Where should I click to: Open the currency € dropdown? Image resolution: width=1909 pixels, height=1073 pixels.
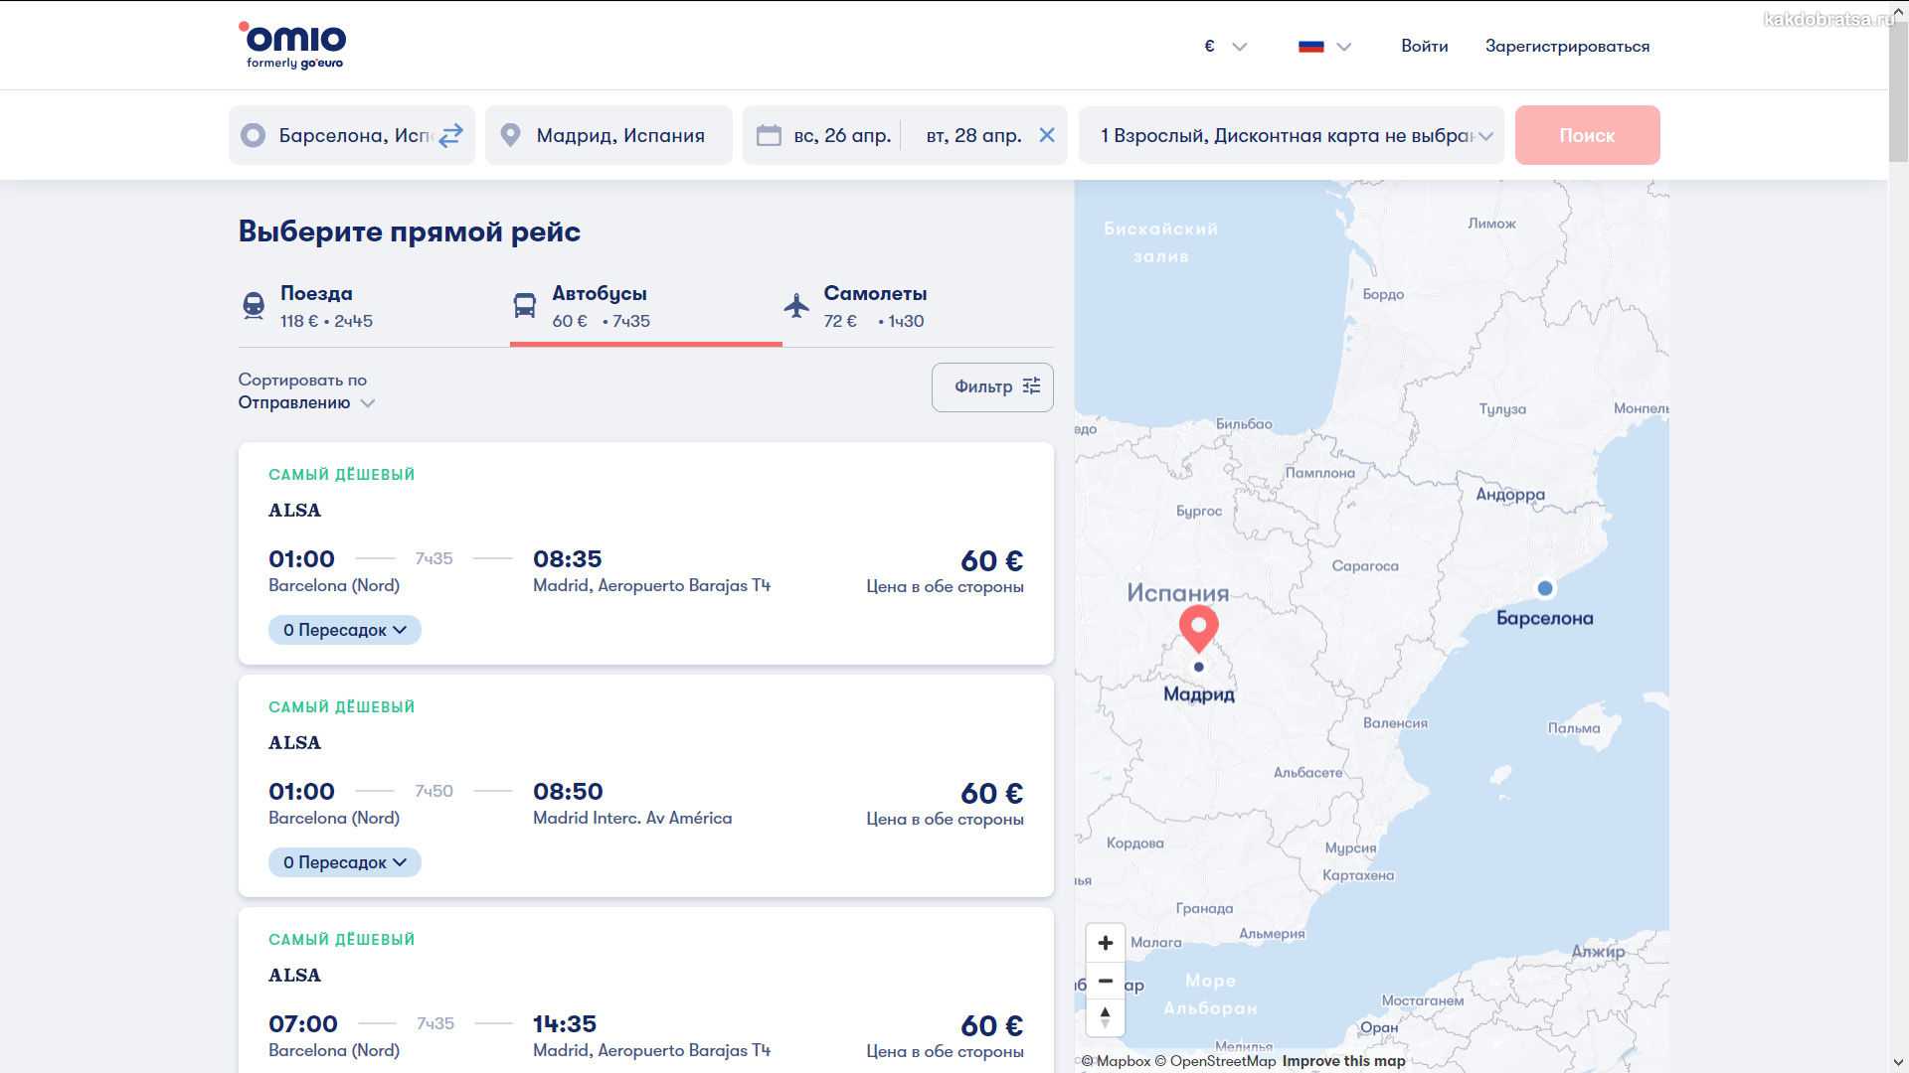click(x=1225, y=47)
